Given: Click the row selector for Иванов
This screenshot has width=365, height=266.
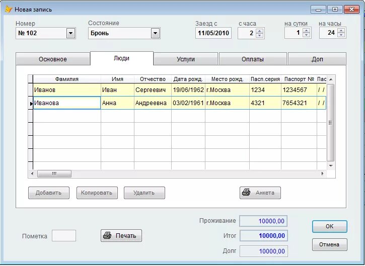Looking at the screenshot, I should click(31, 90).
